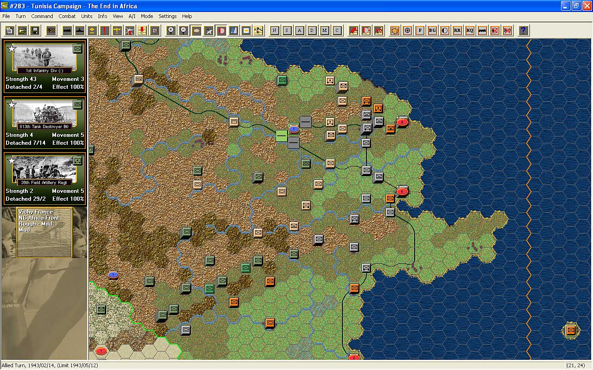The height and width of the screenshot is (370, 593).
Task: Open the Settings menu
Action: pos(167,16)
